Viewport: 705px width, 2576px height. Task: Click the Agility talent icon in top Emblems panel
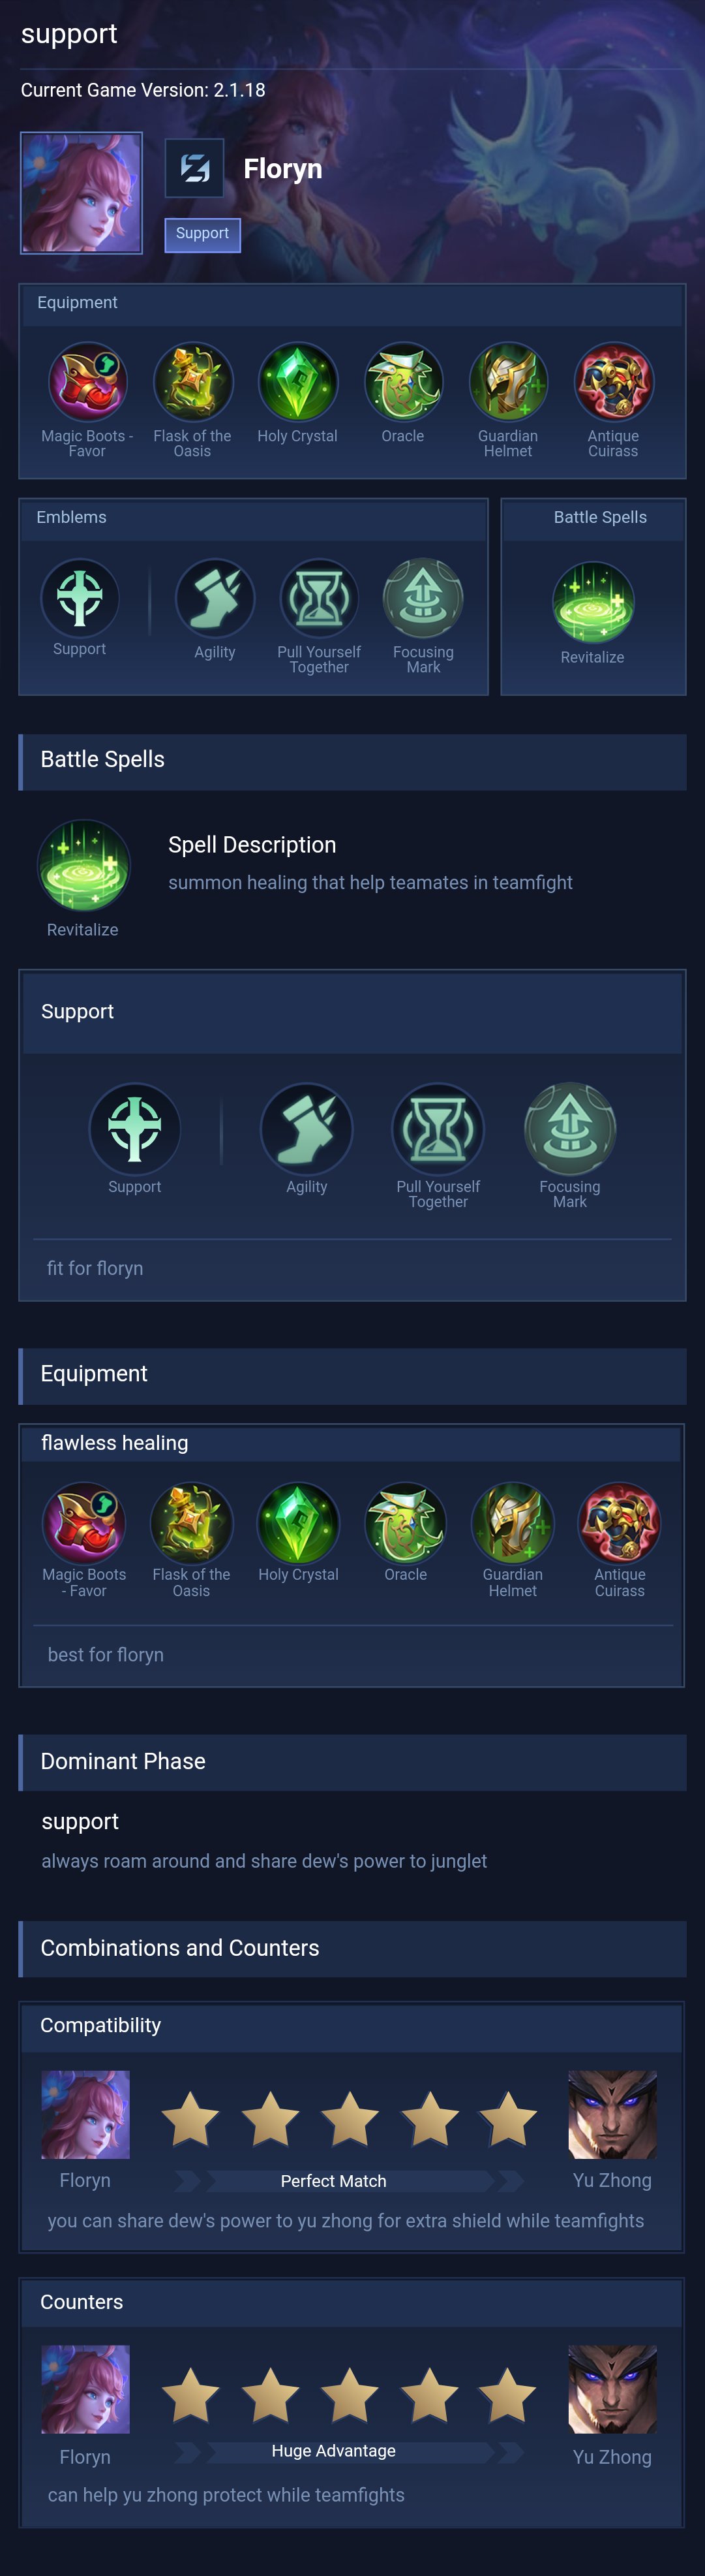[x=215, y=598]
